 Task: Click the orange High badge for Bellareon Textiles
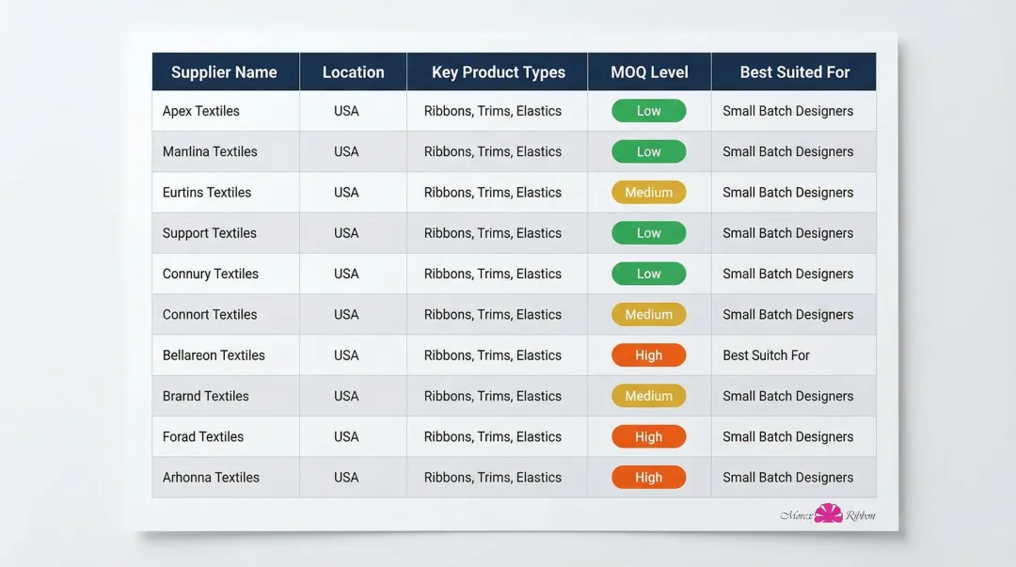point(649,354)
